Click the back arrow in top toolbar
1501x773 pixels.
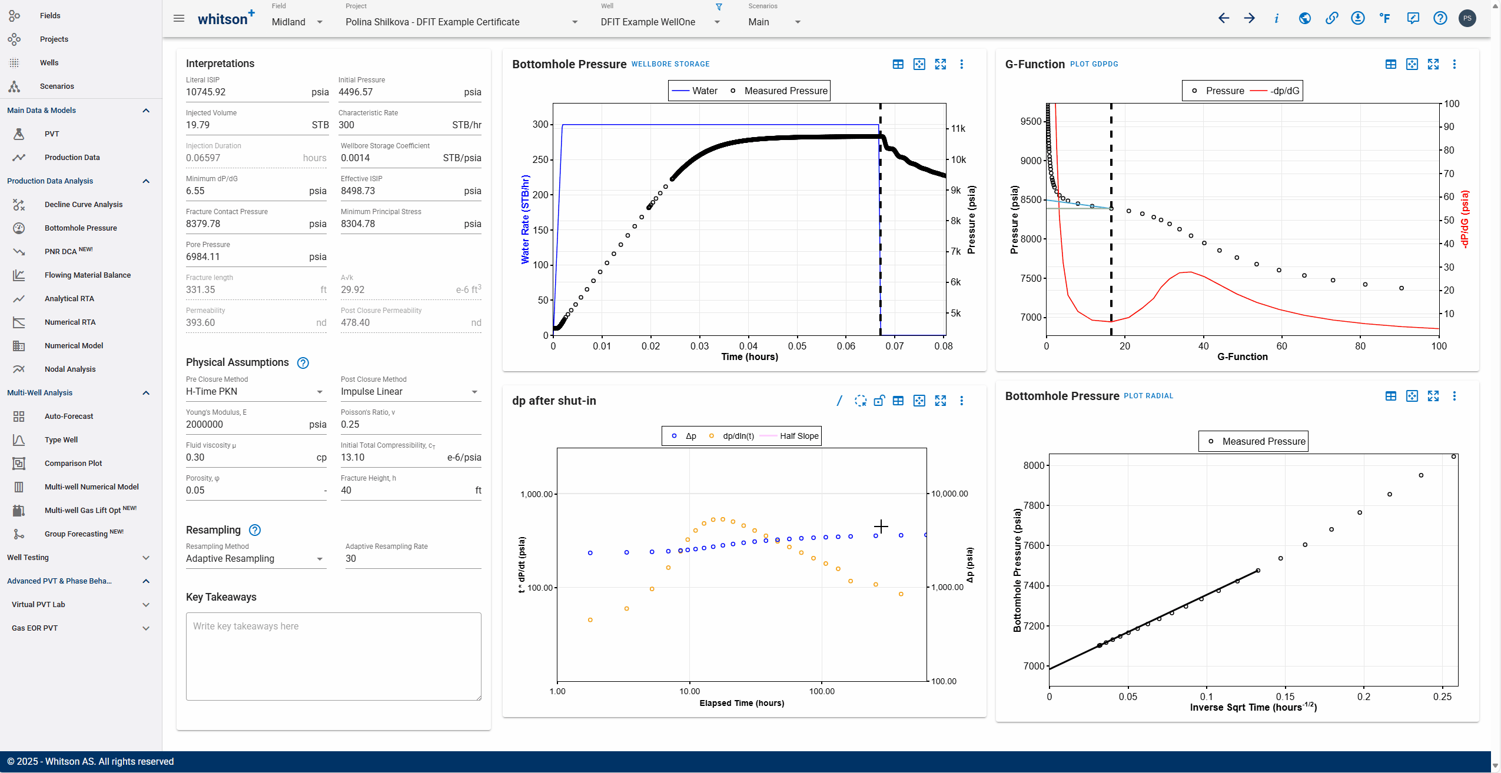tap(1224, 18)
